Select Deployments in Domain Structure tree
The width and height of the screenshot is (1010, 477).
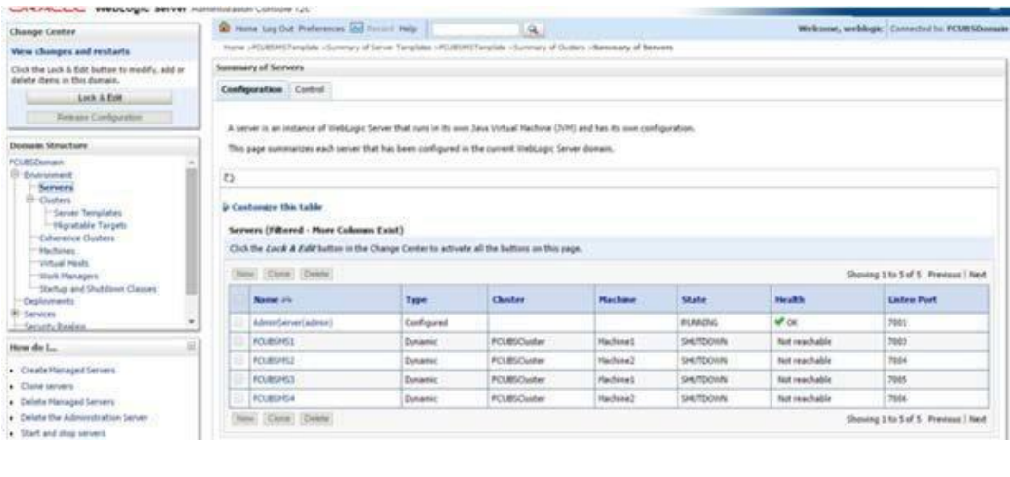tap(48, 301)
